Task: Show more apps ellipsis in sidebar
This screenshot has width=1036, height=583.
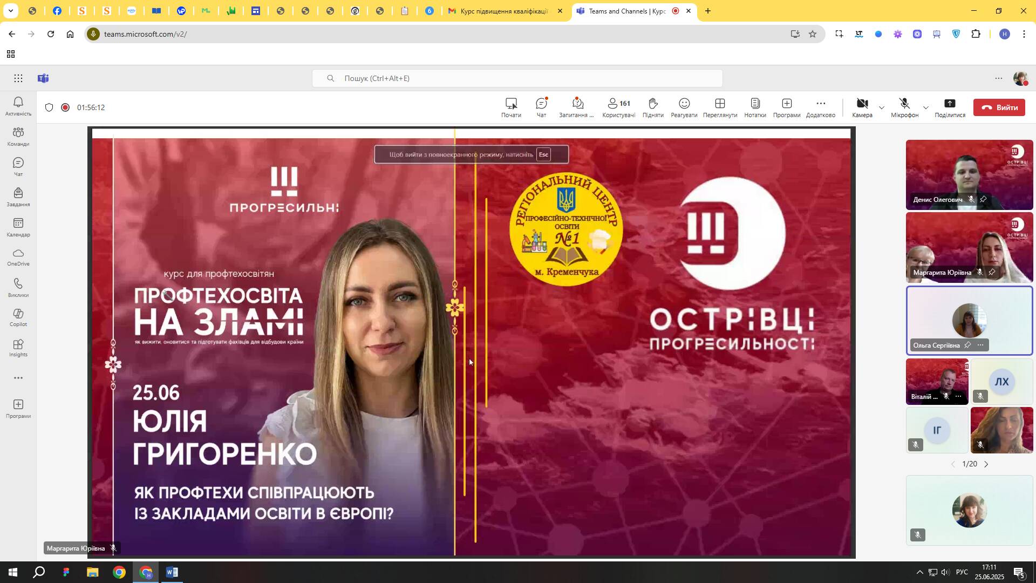Action: coord(18,378)
